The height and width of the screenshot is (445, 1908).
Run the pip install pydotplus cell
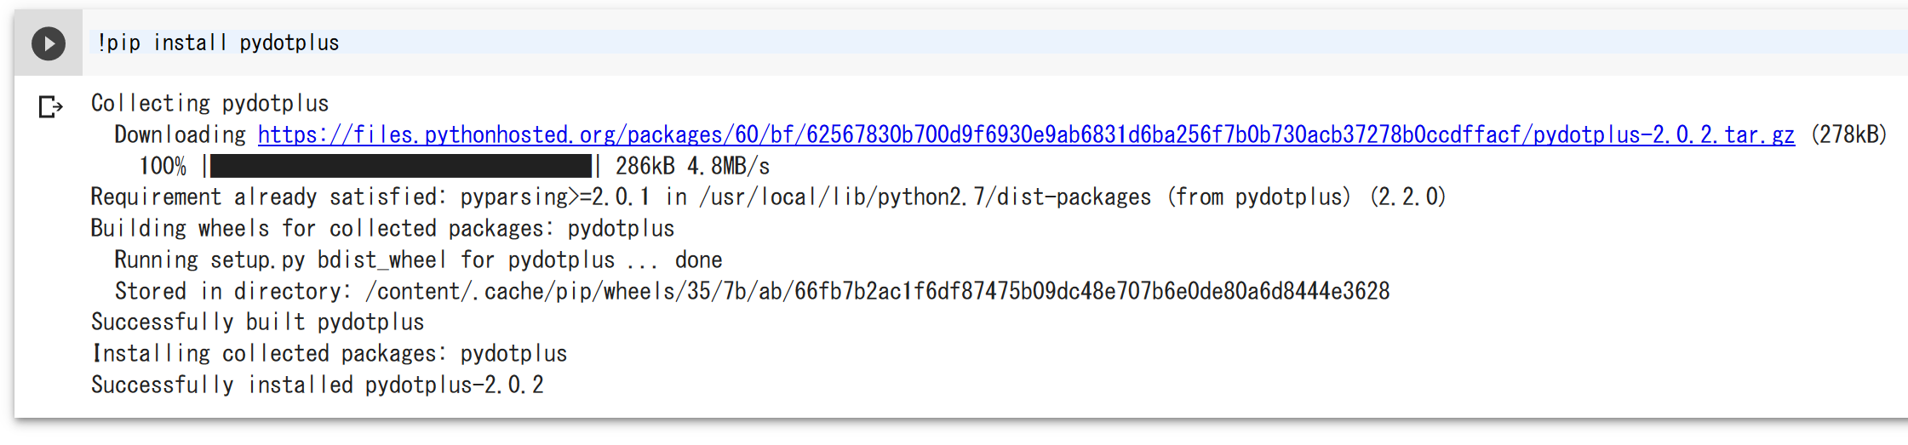coord(49,43)
